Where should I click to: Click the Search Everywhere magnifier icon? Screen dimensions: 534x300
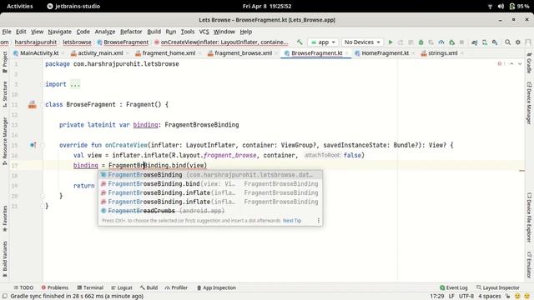point(508,42)
